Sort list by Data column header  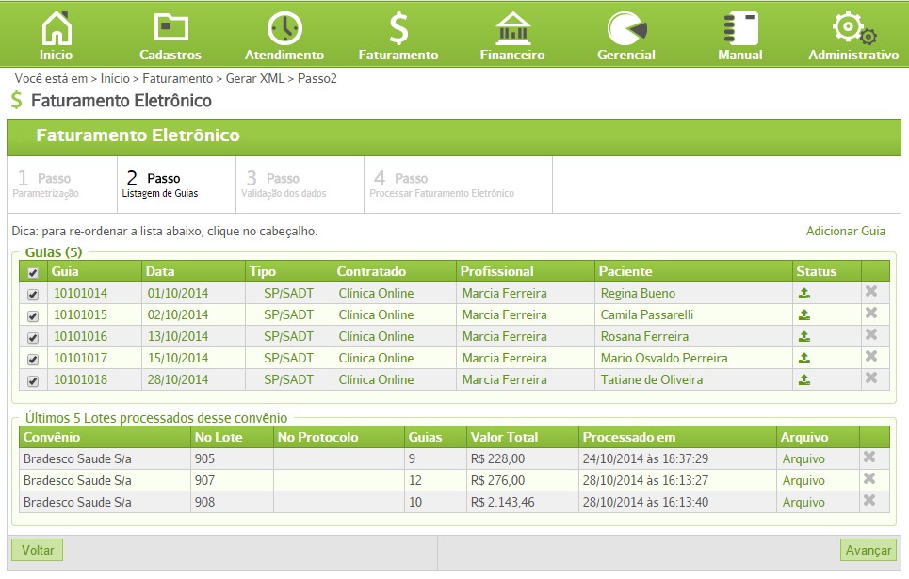160,271
